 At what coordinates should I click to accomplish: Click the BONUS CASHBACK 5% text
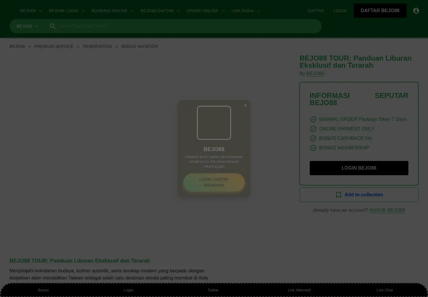[x=345, y=138]
